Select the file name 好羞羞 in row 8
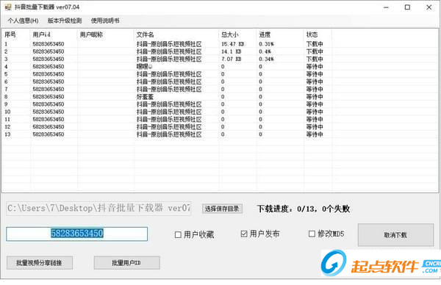 coord(145,97)
